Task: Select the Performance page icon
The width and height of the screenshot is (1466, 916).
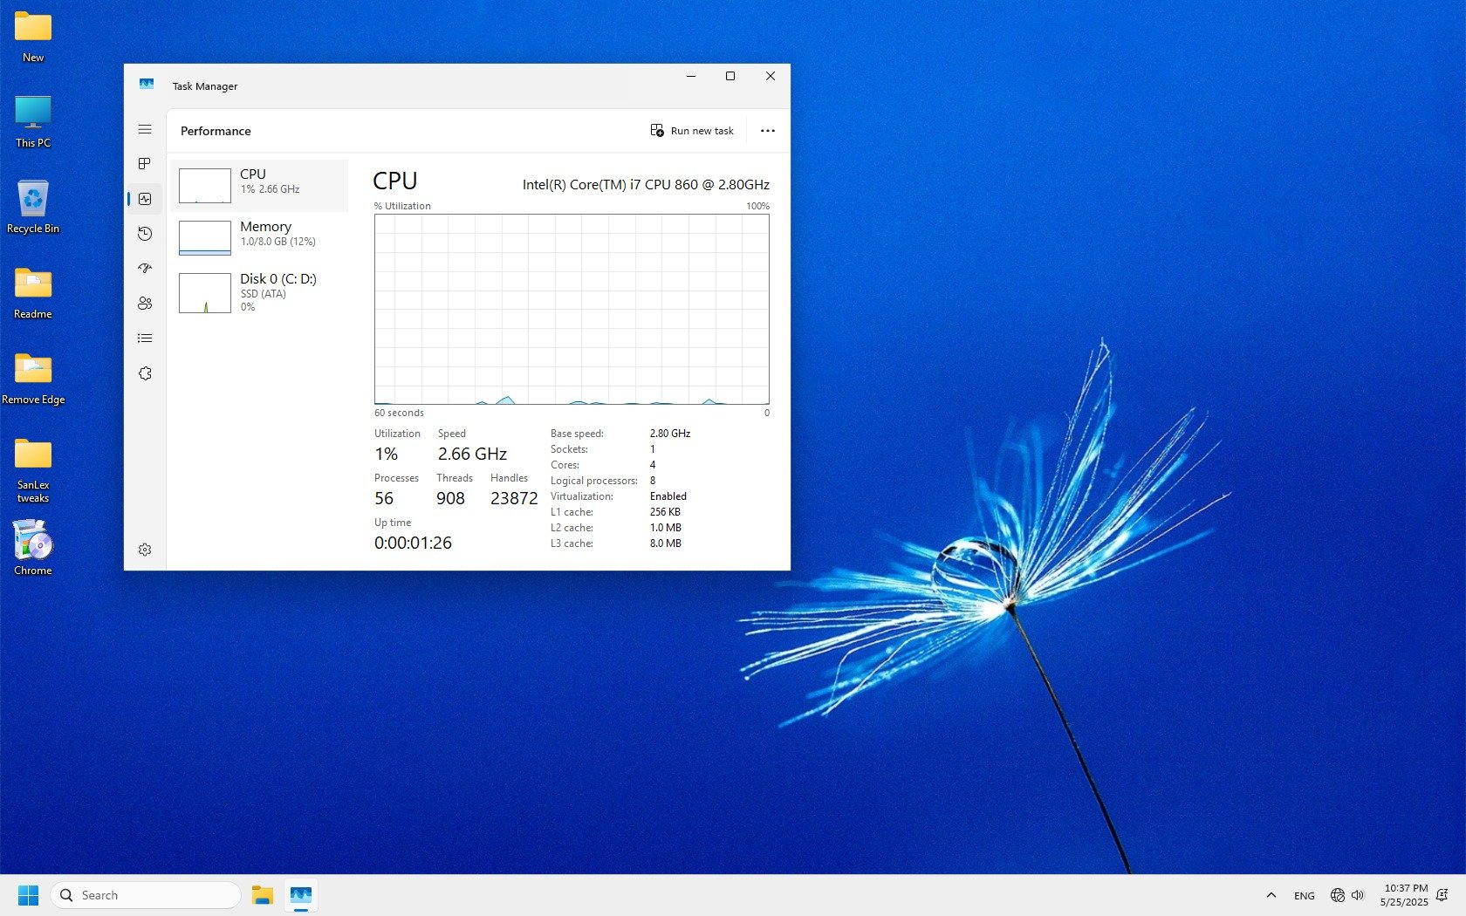Action: (145, 199)
